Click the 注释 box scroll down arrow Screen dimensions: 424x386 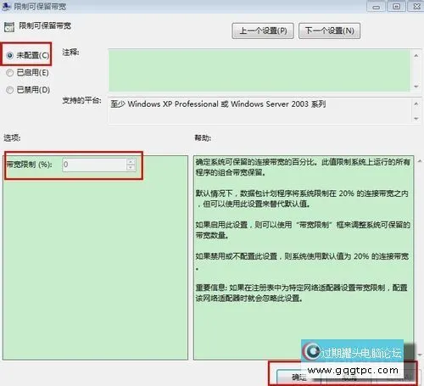coord(416,87)
